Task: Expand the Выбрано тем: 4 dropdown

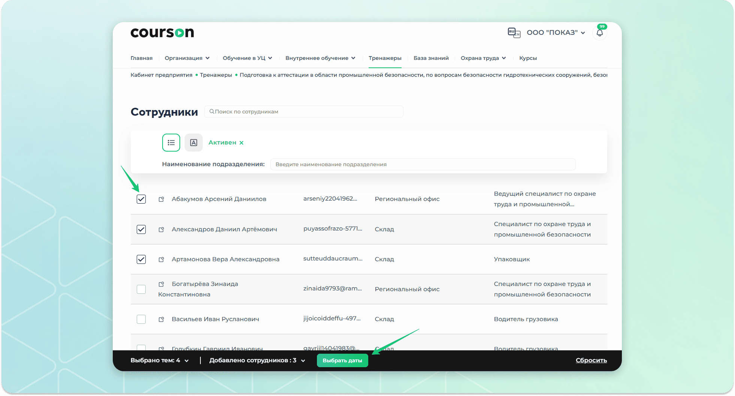Action: click(159, 360)
